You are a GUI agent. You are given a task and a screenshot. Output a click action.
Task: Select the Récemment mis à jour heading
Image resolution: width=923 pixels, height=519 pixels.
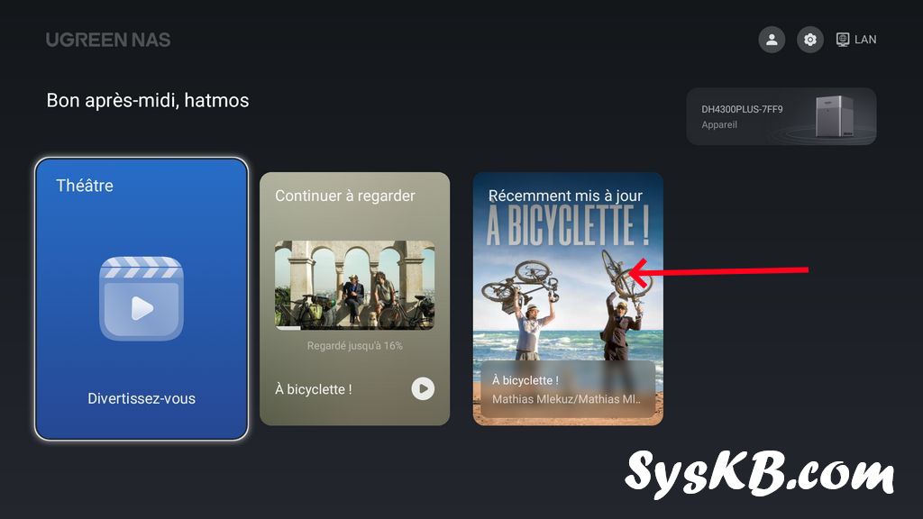tap(567, 196)
